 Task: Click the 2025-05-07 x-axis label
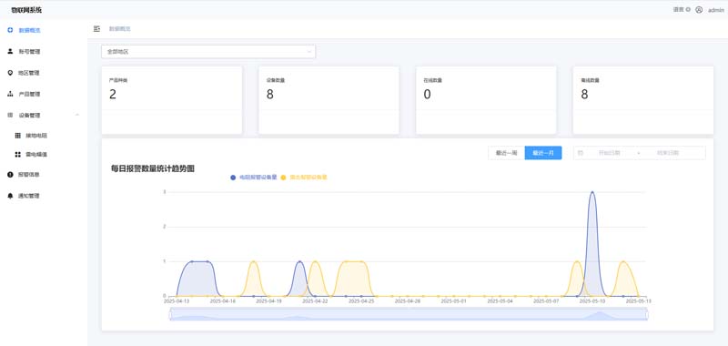tap(546, 301)
